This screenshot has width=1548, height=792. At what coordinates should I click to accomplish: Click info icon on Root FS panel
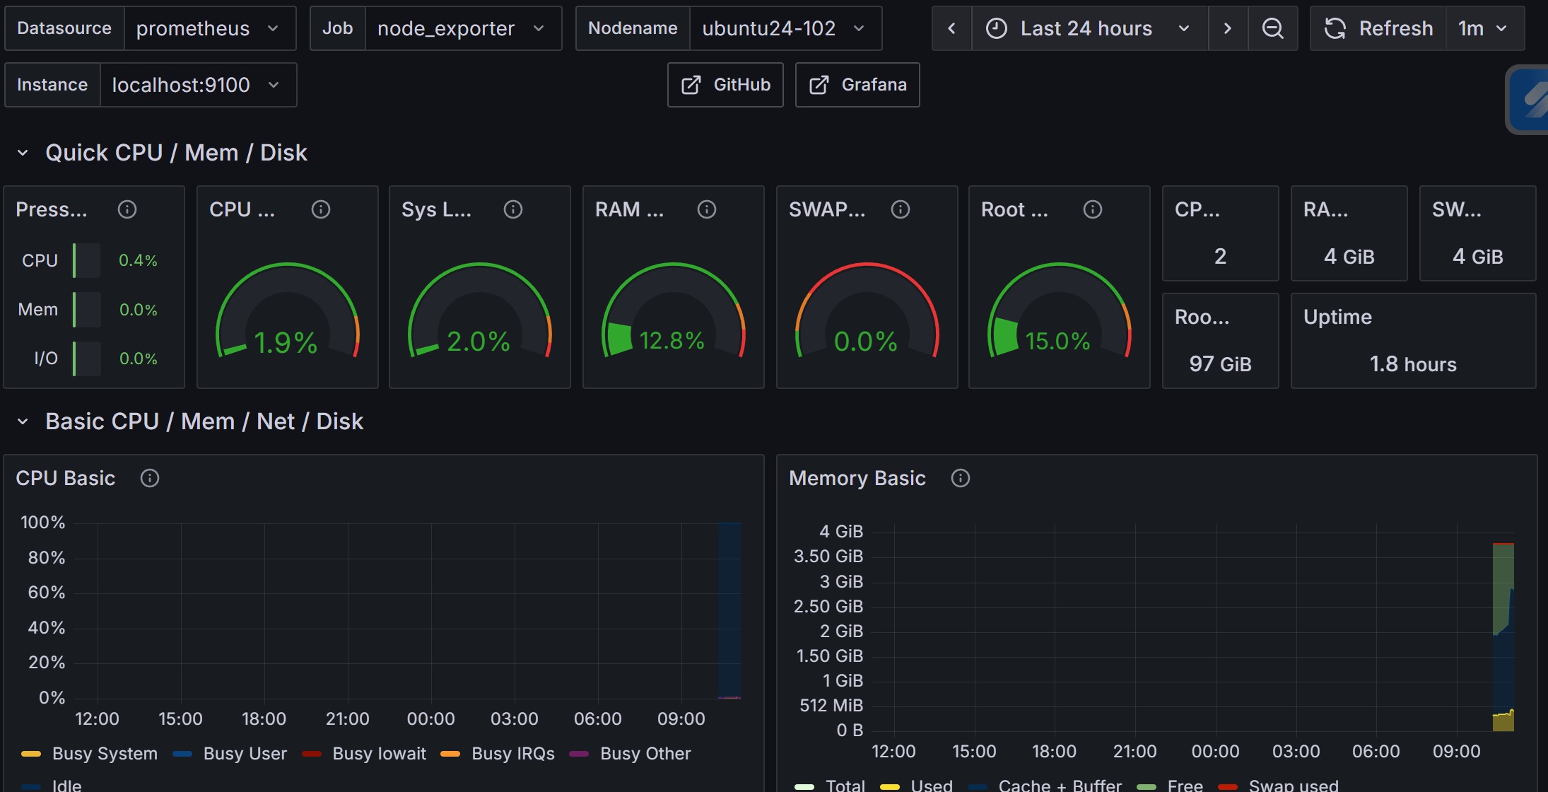pos(1093,209)
